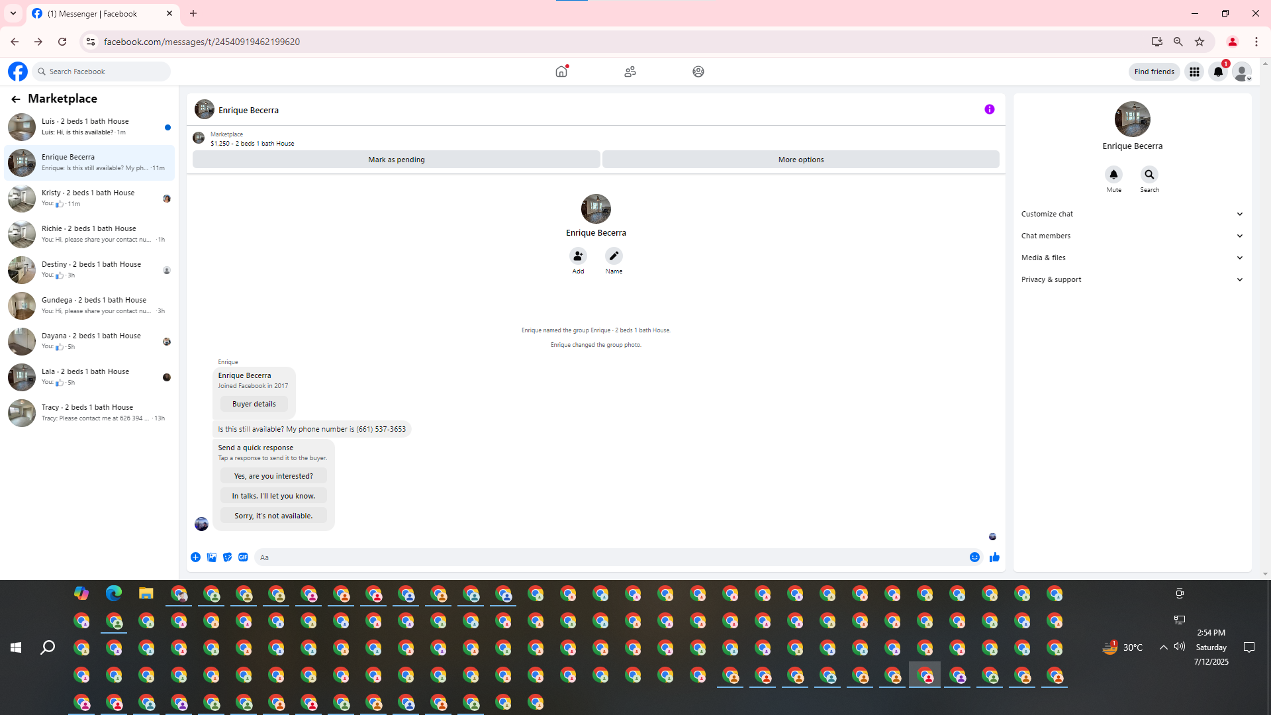Expand Customize chat section

pyautogui.click(x=1132, y=214)
